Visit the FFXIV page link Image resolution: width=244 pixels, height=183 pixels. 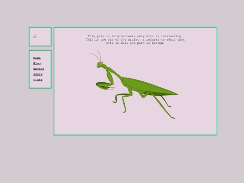38,75
